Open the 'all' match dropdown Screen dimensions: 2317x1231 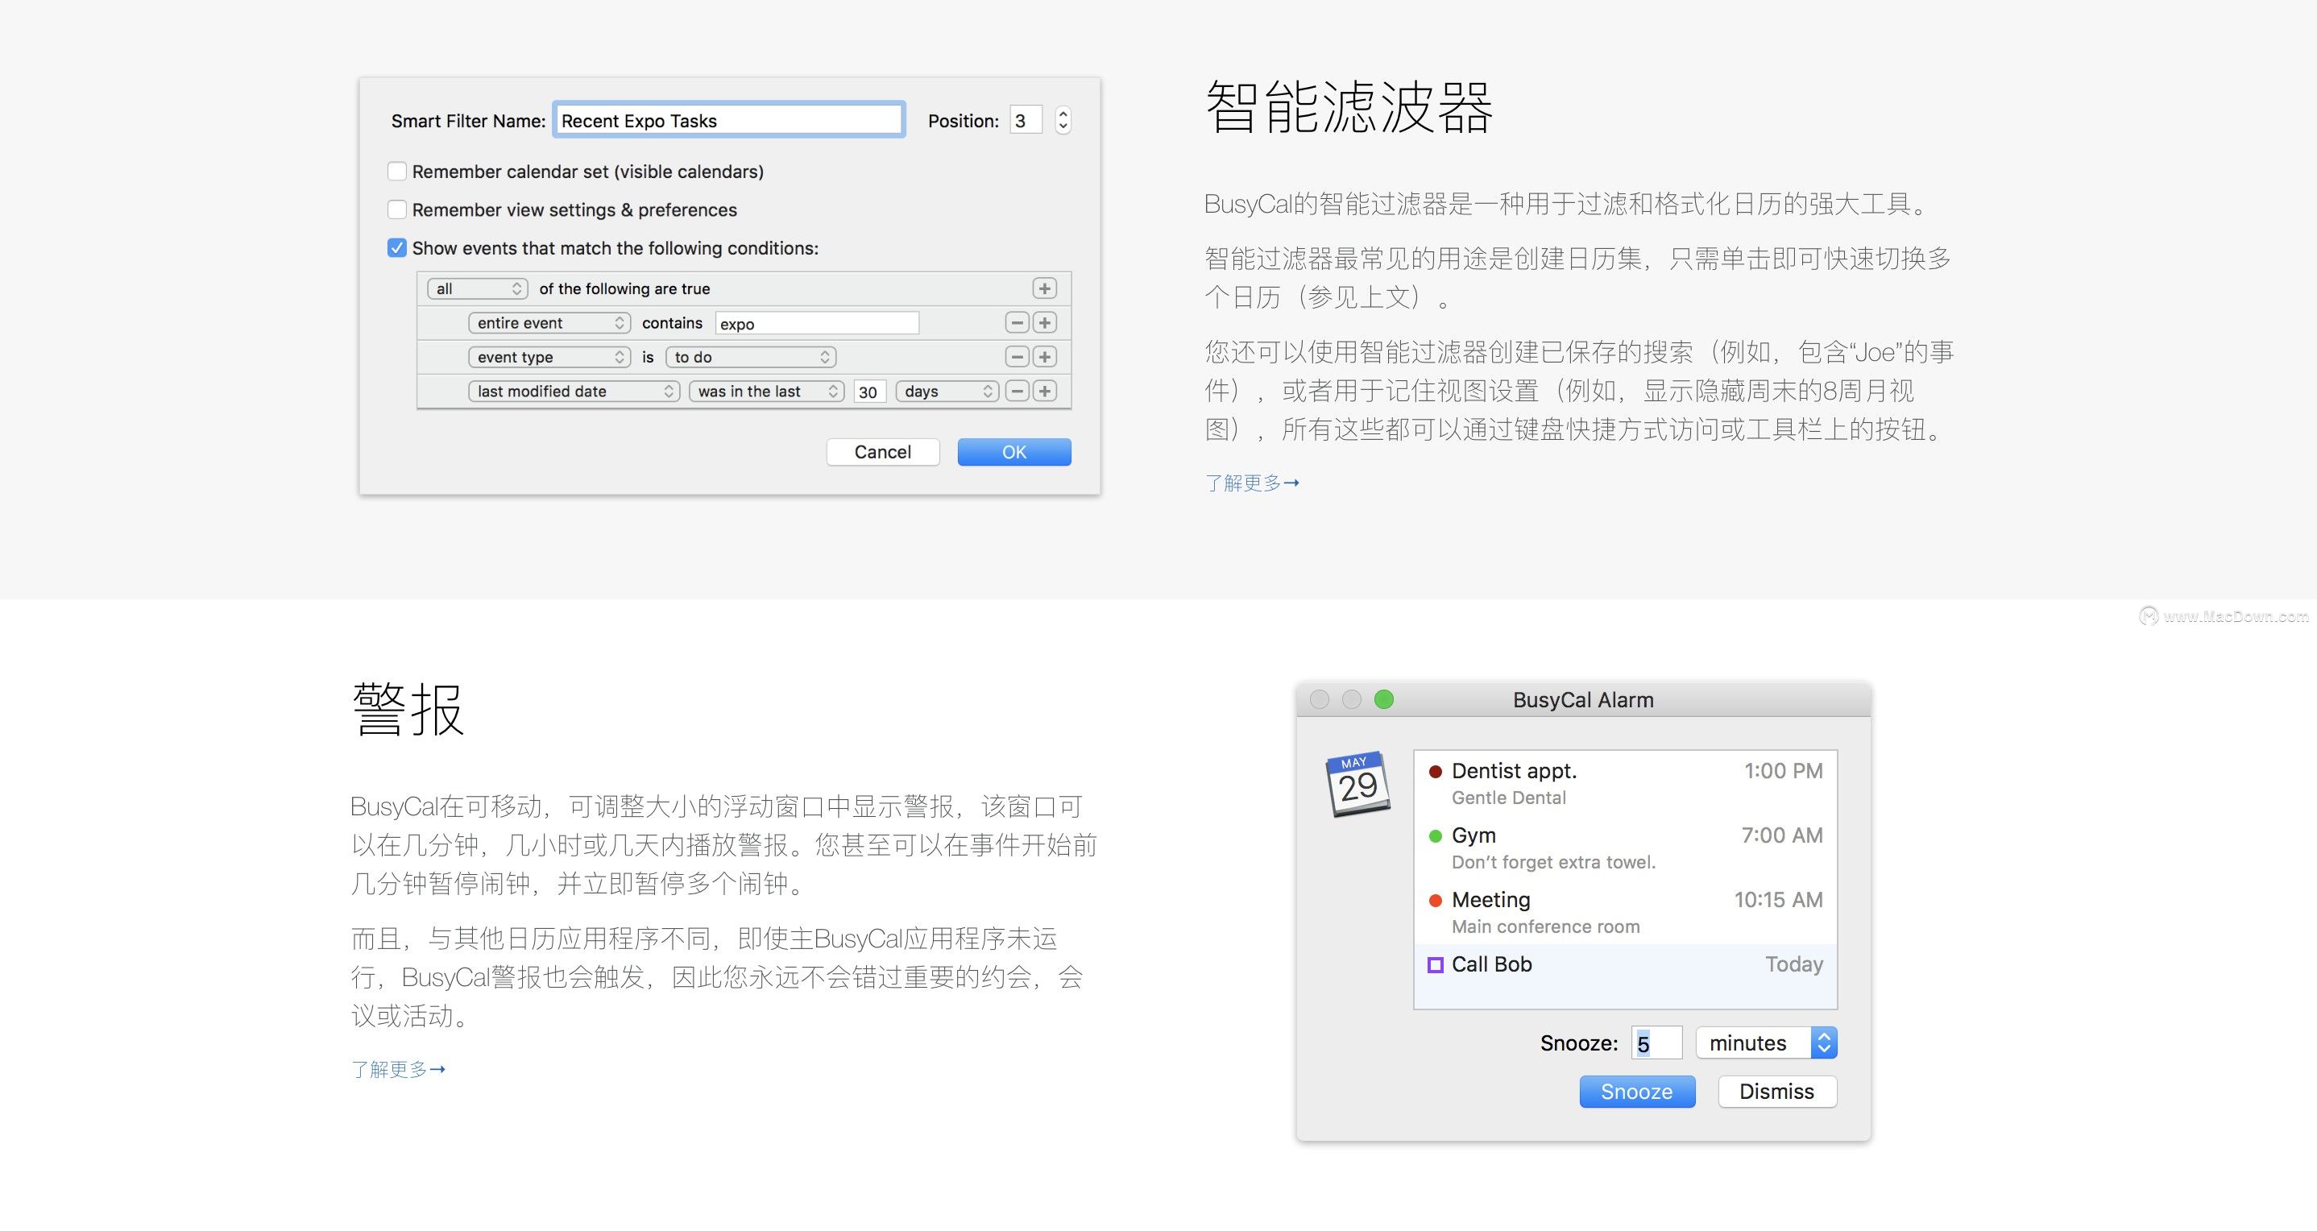pyautogui.click(x=478, y=288)
